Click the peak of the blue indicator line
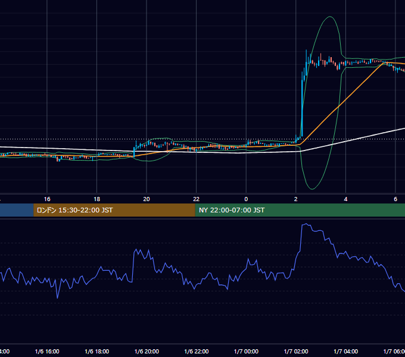Screen dimensions: 405x357 pos(306,224)
